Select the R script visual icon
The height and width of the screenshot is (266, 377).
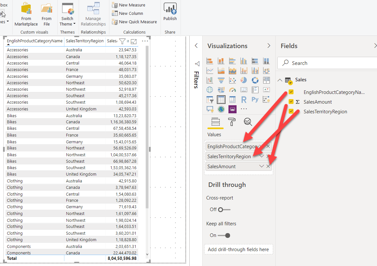click(x=244, y=99)
